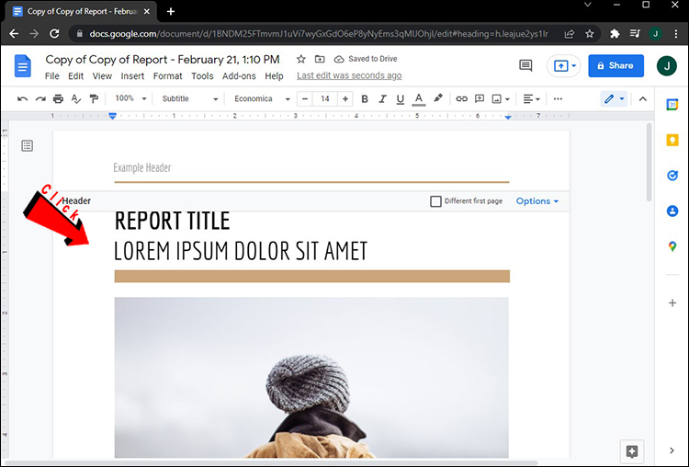Viewport: 689px width, 467px height.
Task: Insert a link using toolbar icon
Action: point(462,98)
